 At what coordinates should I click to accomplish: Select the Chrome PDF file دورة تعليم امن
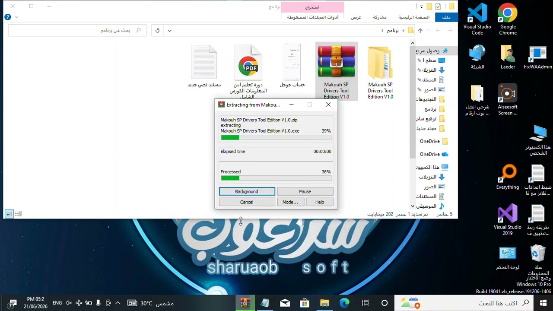[248, 71]
